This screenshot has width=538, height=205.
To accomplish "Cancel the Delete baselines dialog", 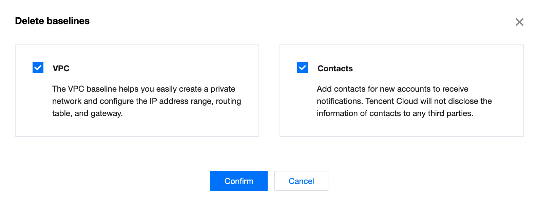I will coord(301,181).
